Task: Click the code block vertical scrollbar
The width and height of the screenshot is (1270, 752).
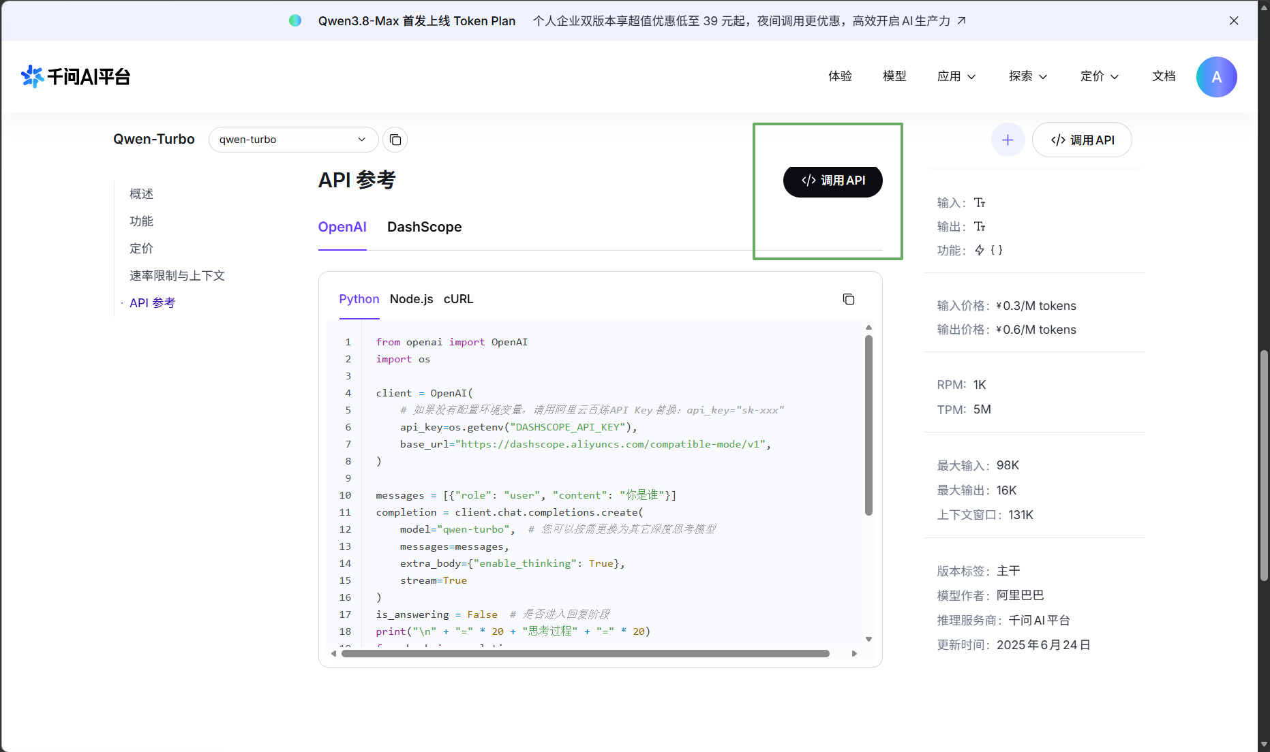Action: pos(868,426)
